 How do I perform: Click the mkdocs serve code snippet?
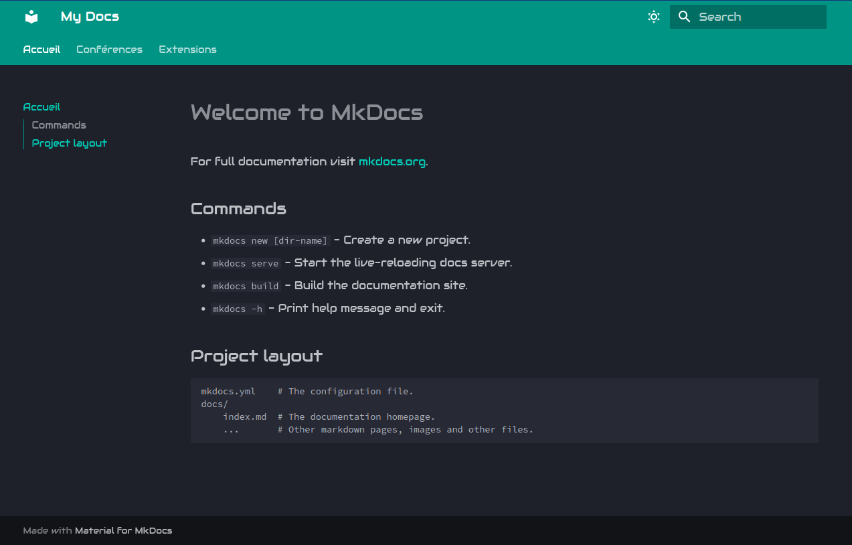[x=246, y=264]
